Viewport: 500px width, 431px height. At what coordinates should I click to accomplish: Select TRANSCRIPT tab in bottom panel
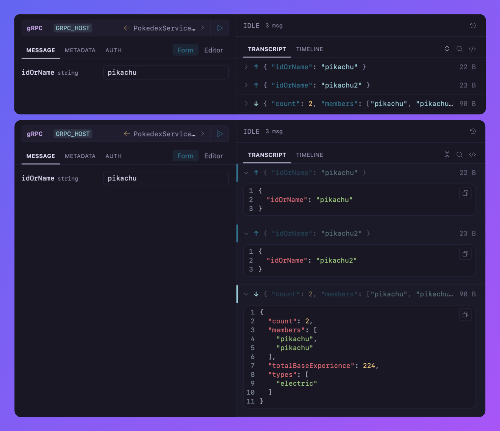[267, 155]
